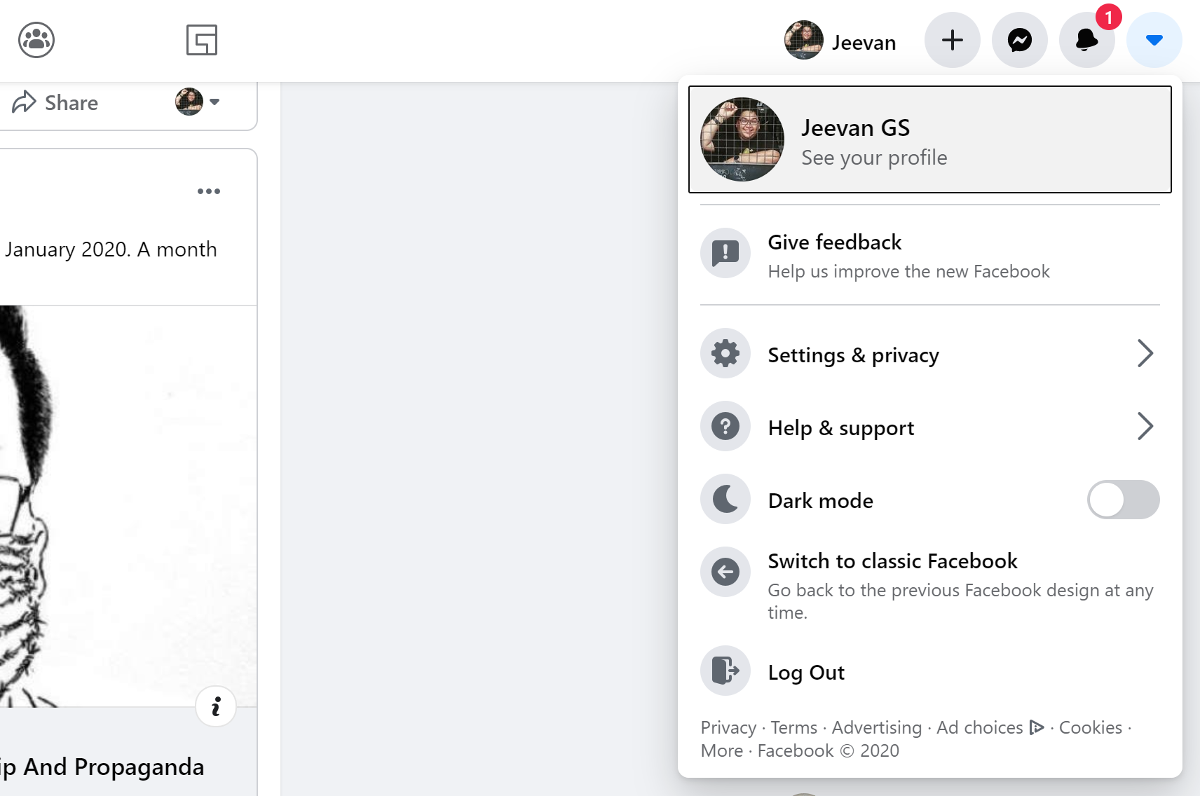Click the Share button on post

pyautogui.click(x=56, y=102)
